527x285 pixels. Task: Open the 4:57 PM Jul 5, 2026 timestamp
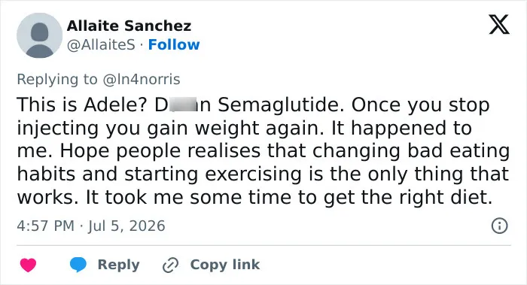91,226
